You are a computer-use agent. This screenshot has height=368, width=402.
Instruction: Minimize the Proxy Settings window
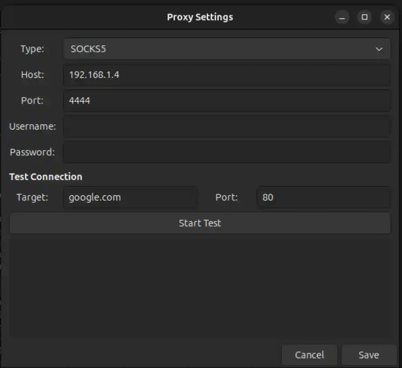point(341,17)
